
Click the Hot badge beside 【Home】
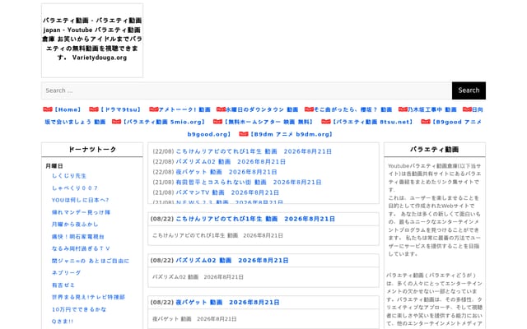48,109
